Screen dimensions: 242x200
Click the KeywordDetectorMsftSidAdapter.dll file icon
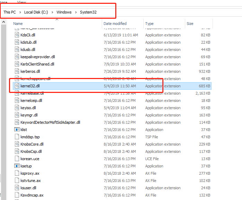(17, 122)
